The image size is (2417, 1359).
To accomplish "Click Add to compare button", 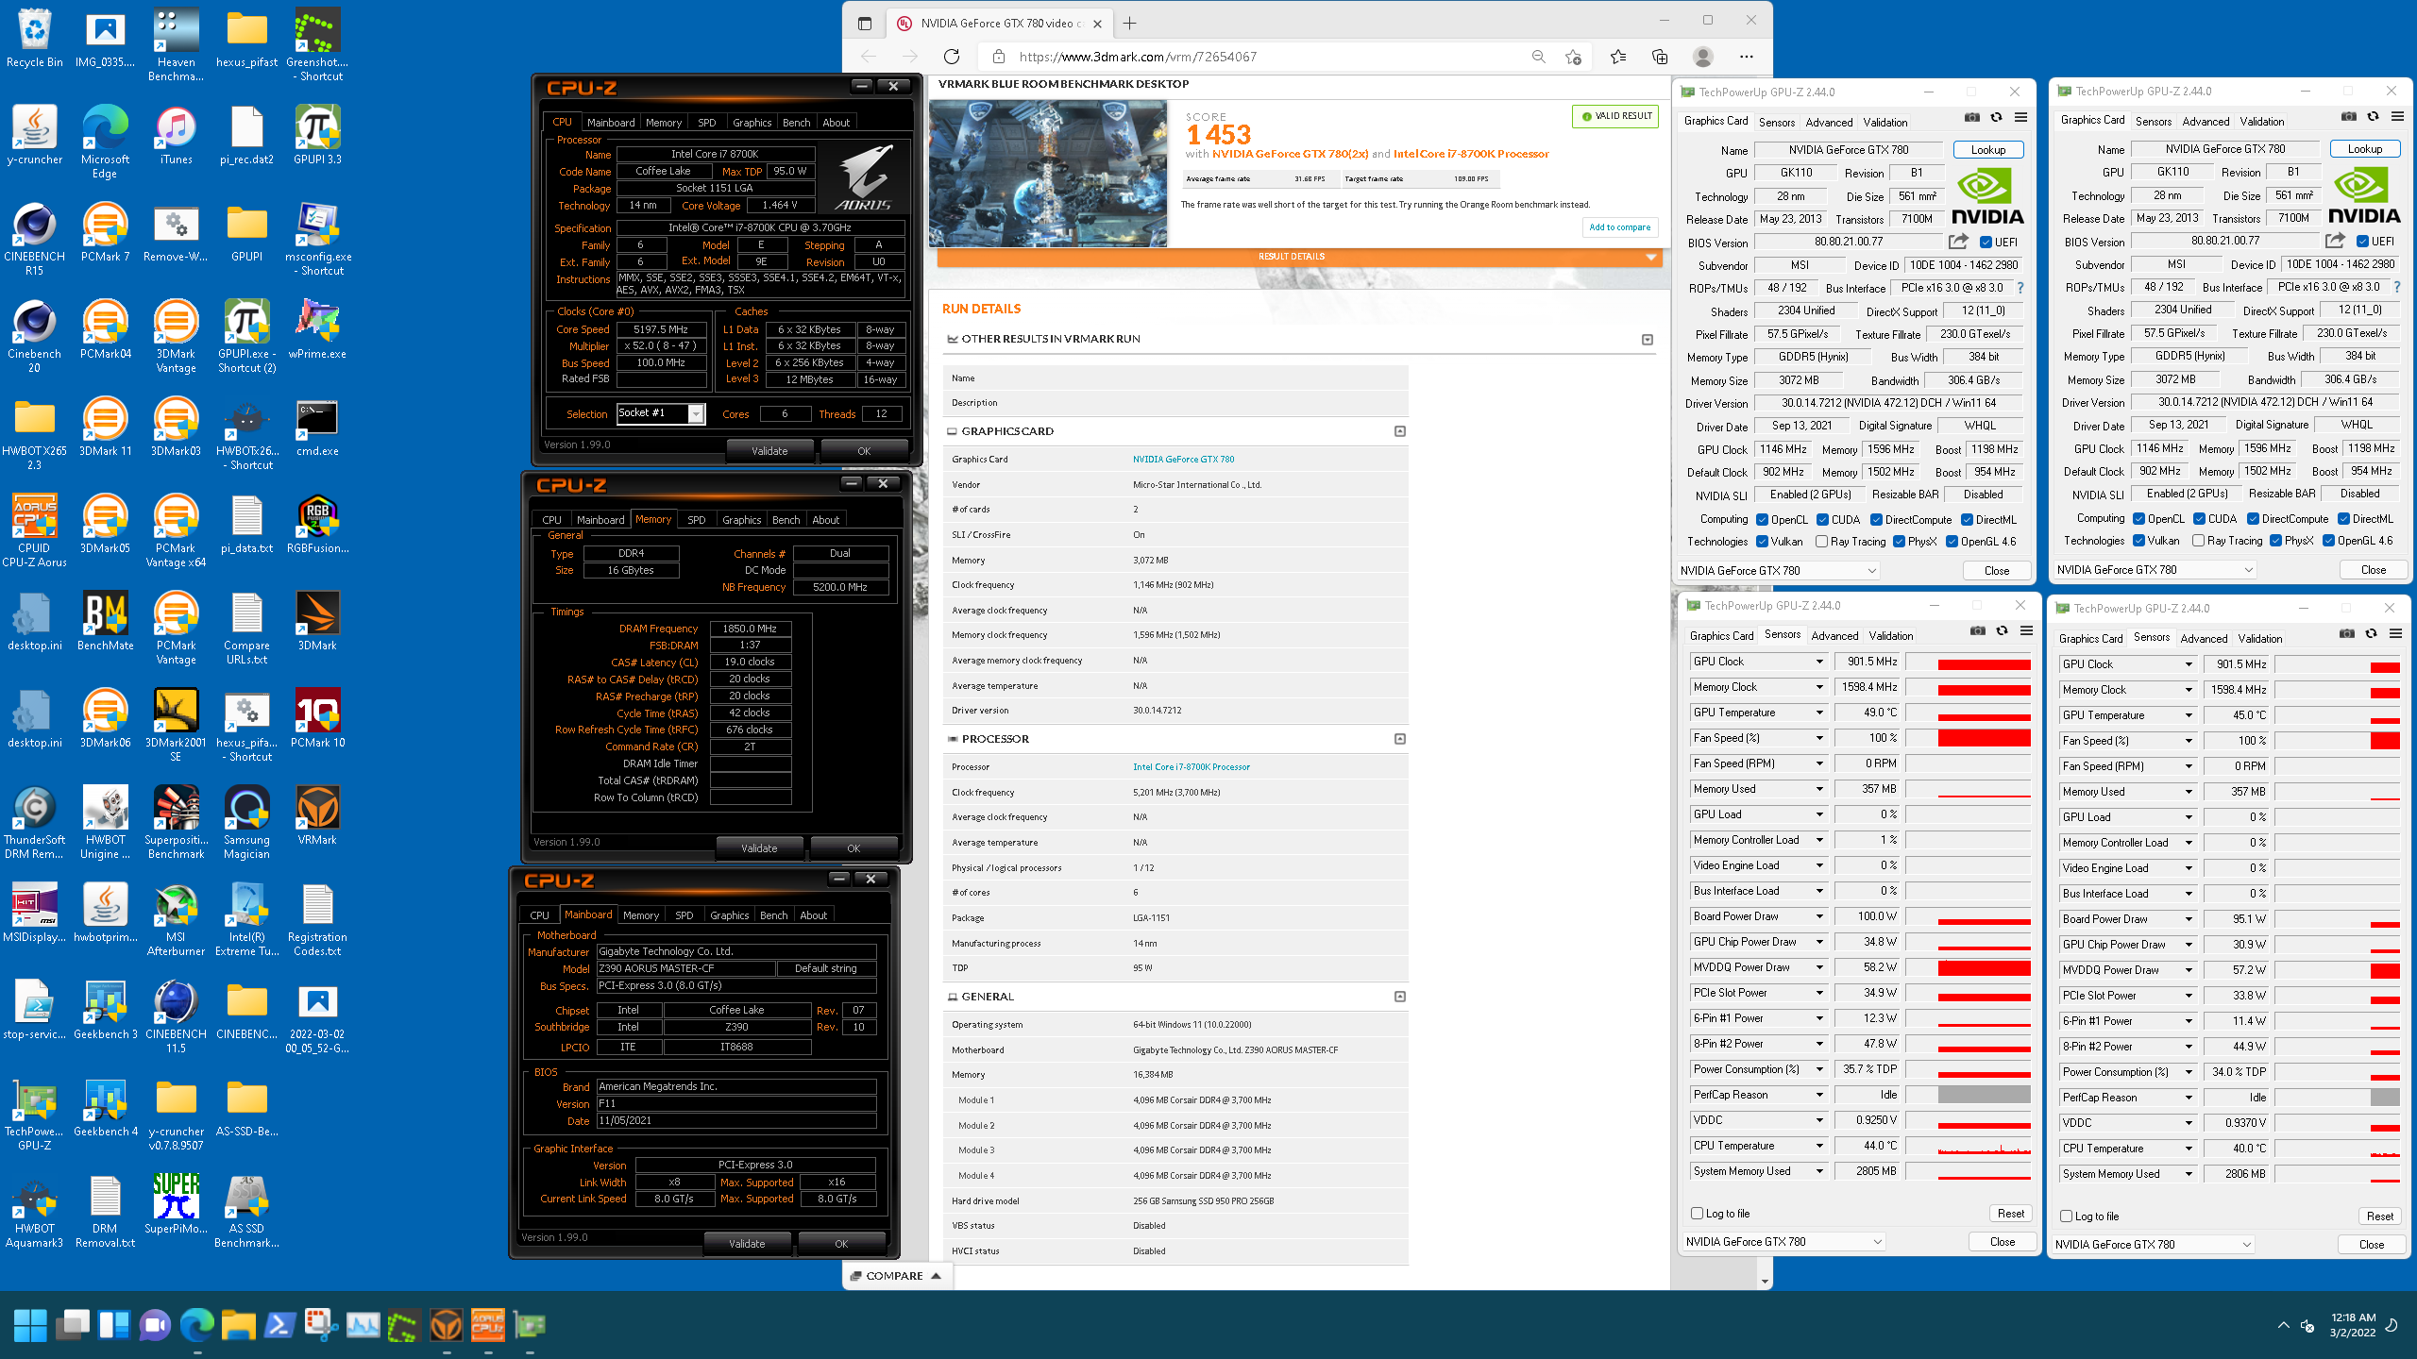I will (1619, 227).
